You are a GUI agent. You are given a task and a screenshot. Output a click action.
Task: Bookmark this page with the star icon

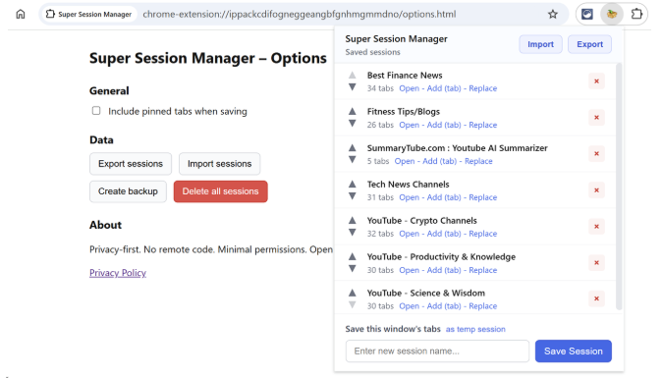(x=553, y=15)
